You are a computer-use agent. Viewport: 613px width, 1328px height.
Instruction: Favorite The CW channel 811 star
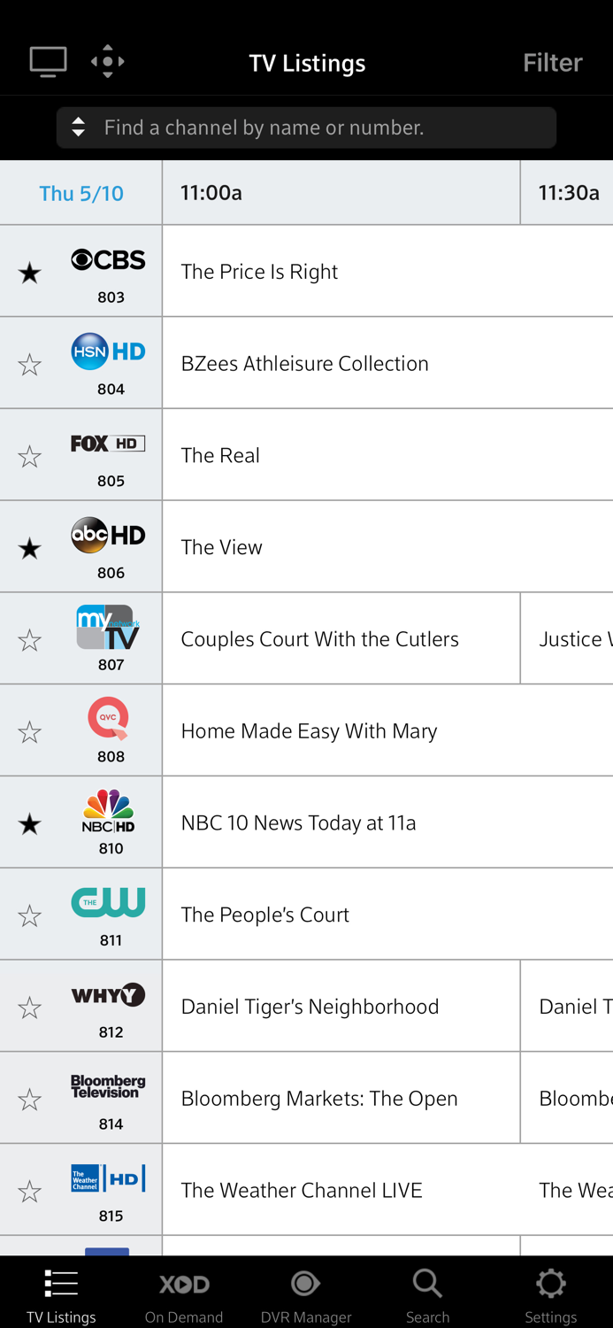pos(29,915)
